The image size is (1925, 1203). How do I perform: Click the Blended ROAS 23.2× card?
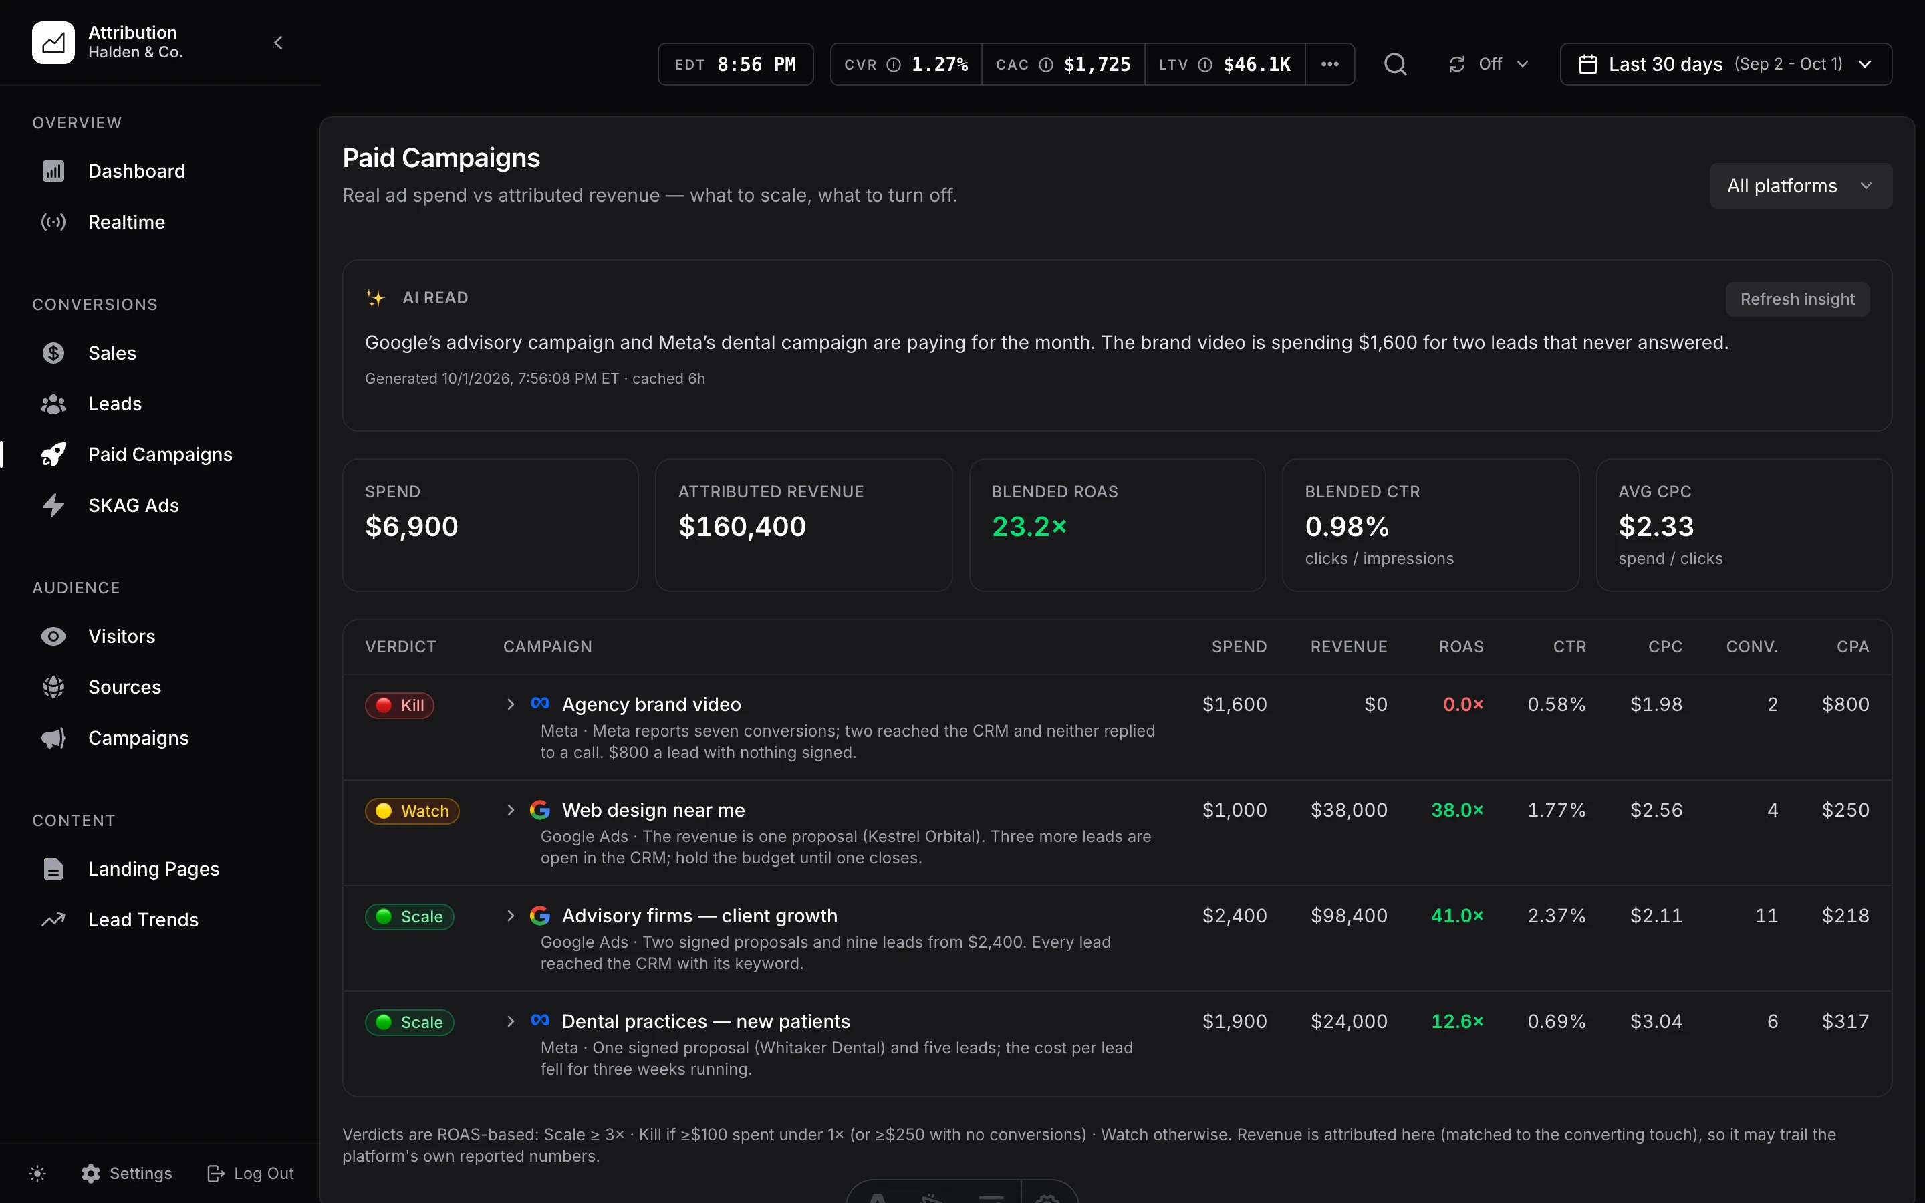(1117, 525)
